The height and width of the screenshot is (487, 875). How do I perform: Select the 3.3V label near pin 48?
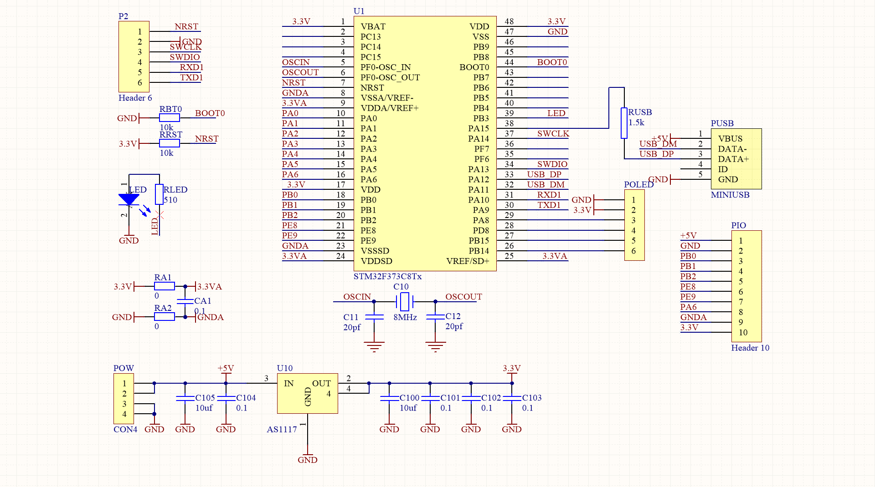point(556,21)
